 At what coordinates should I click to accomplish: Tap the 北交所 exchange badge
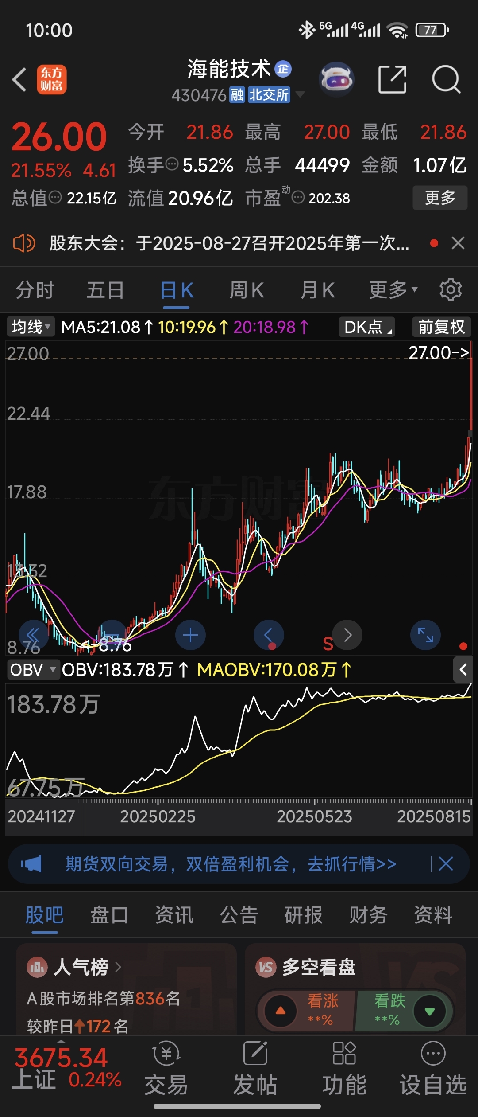[x=269, y=95]
